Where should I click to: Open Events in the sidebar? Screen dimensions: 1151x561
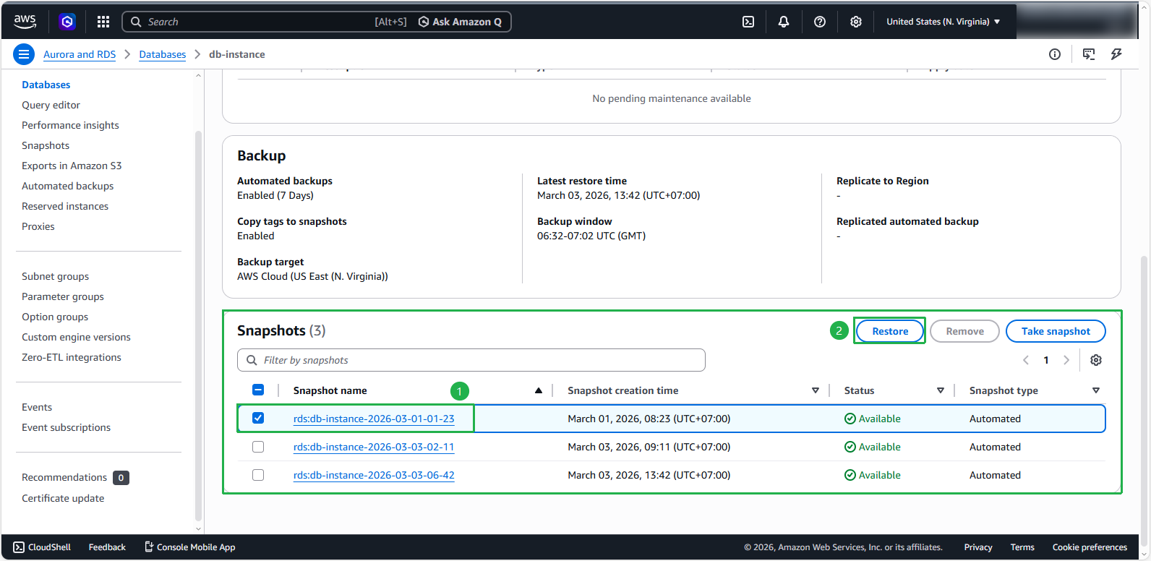tap(37, 407)
